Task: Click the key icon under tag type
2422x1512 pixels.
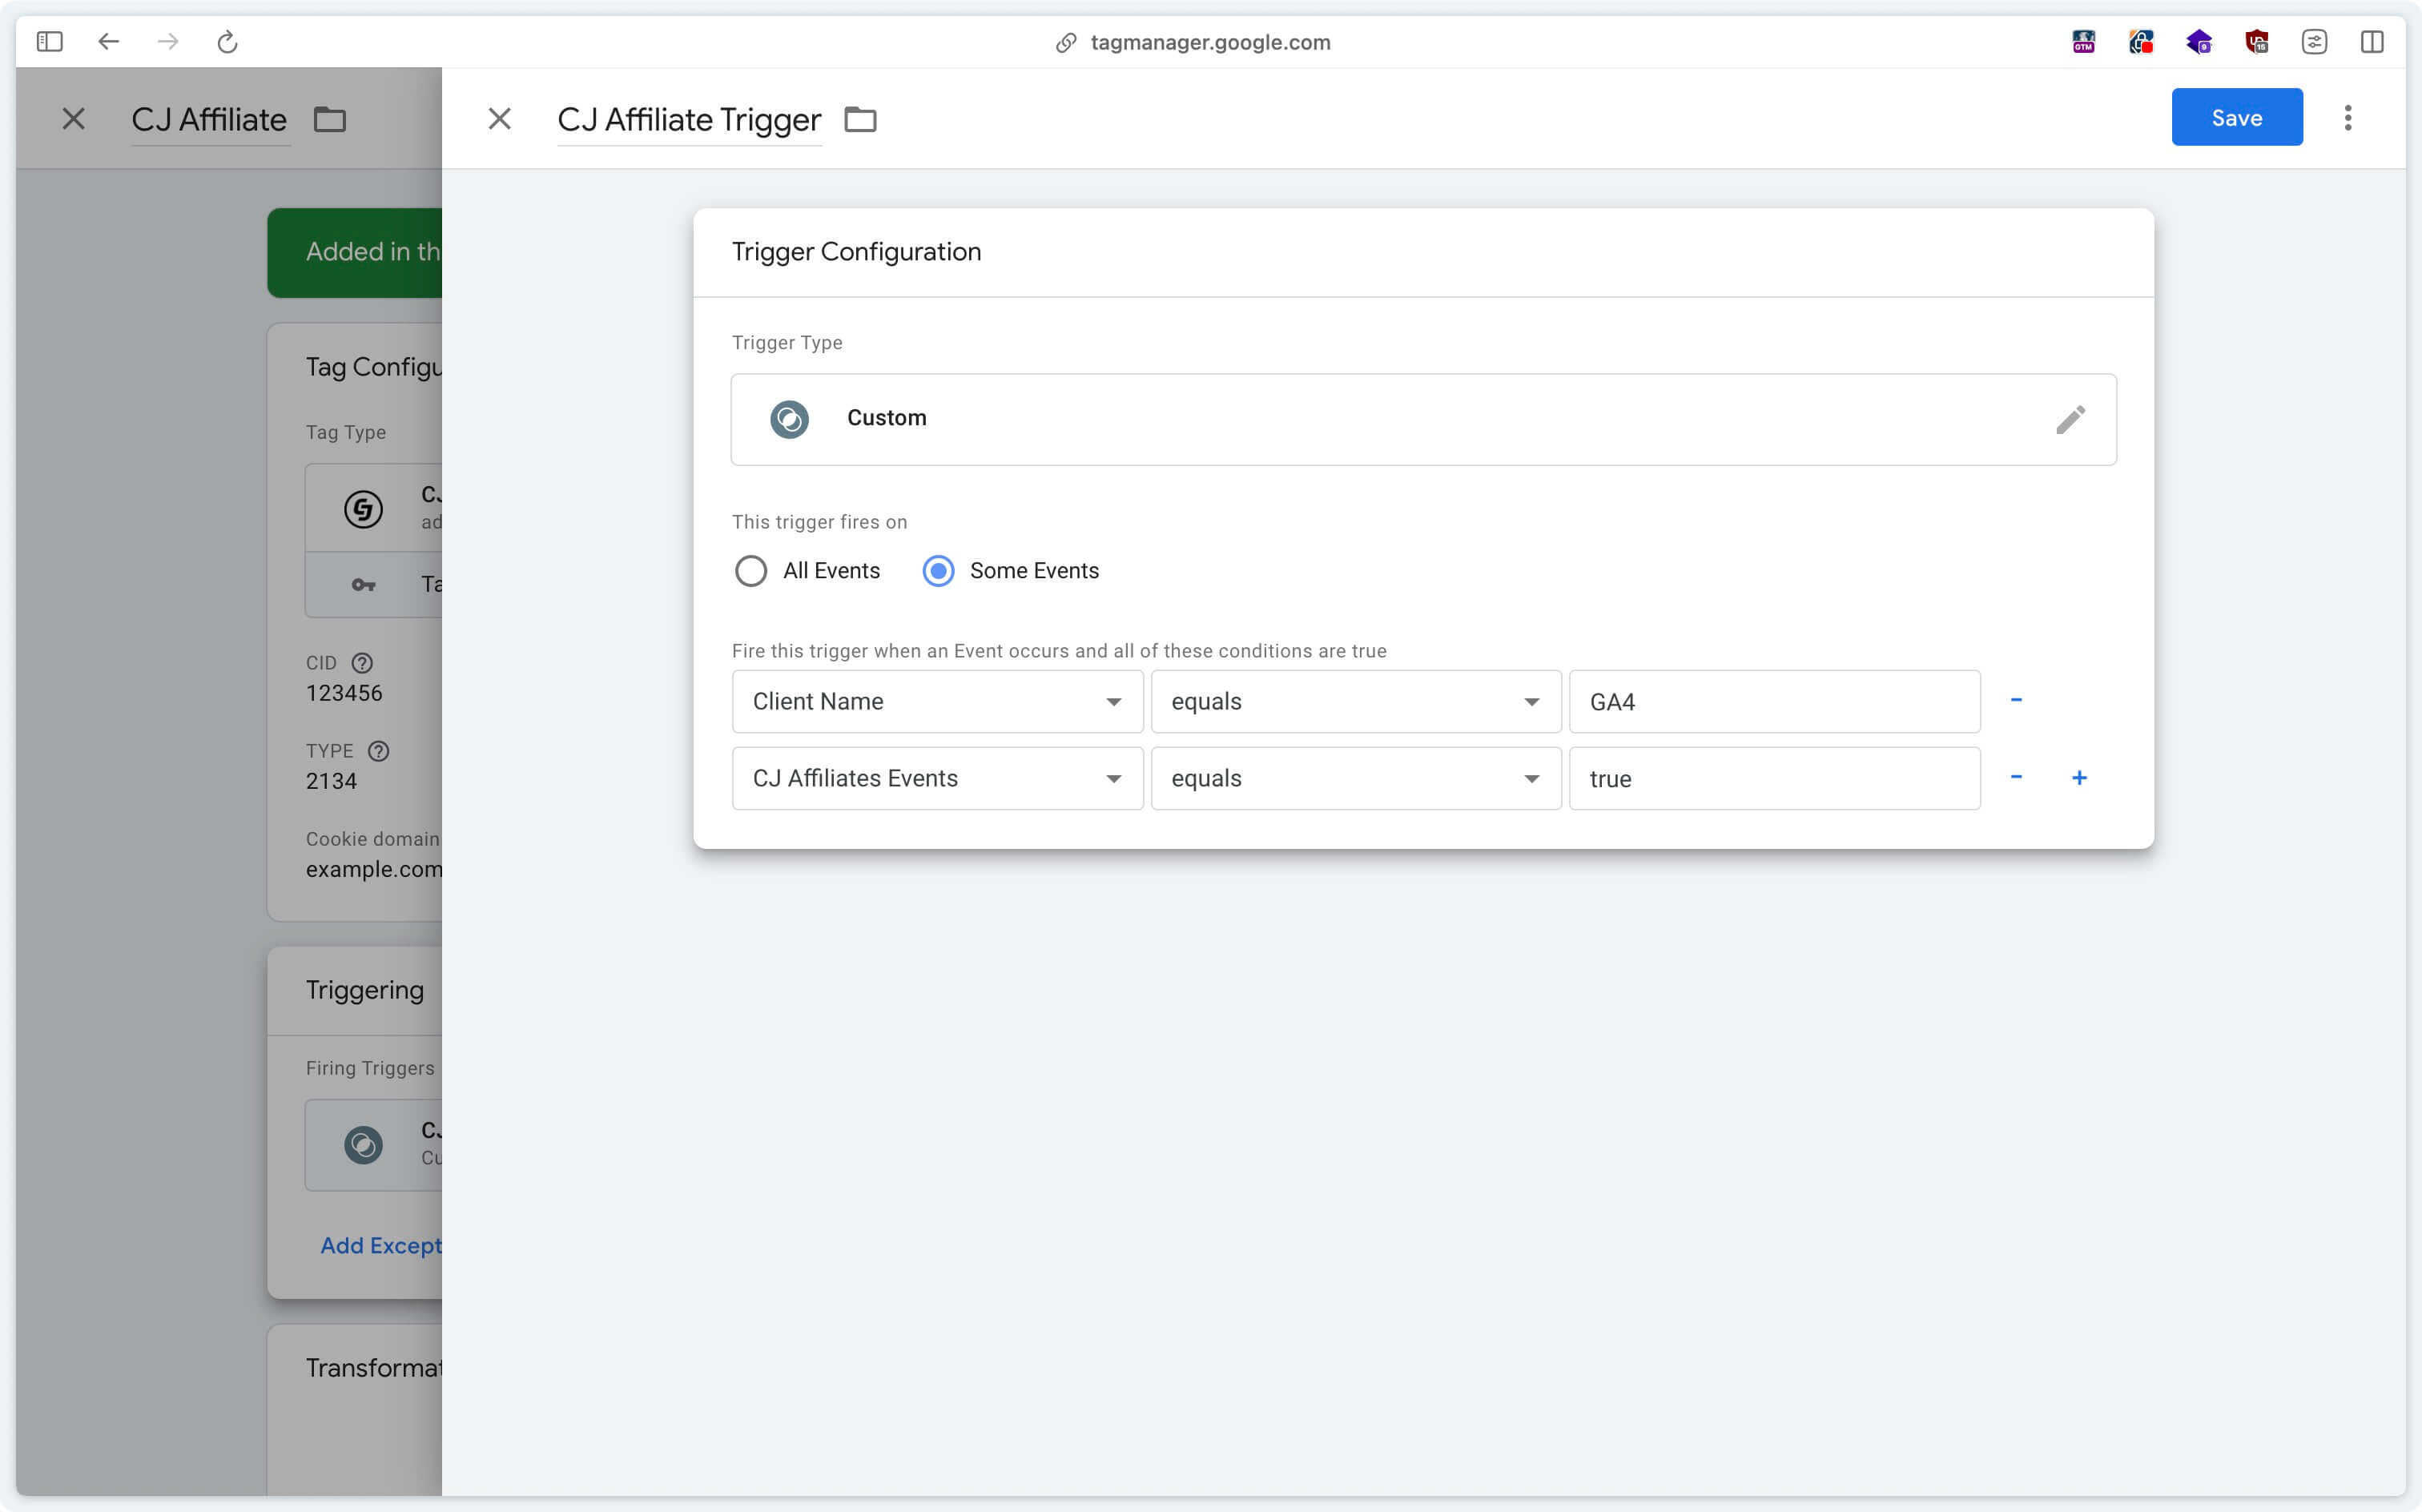Action: 363,585
